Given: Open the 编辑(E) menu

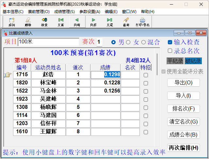Looking at the screenshot, I should click(x=111, y=12).
